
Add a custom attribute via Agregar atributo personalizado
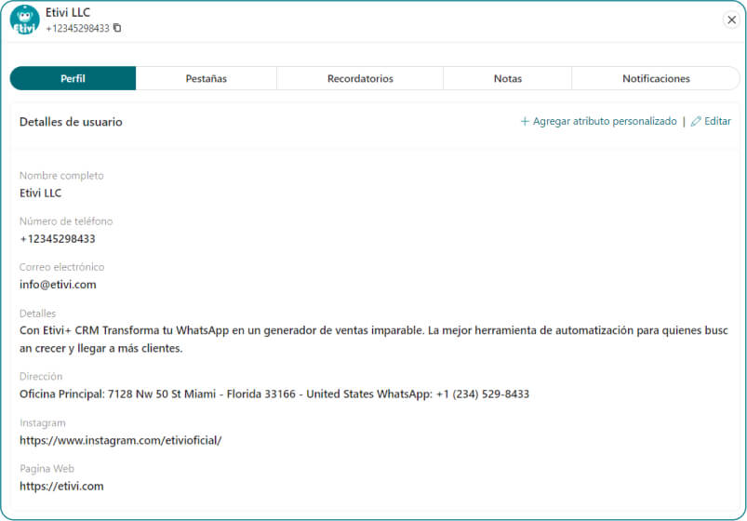point(598,122)
